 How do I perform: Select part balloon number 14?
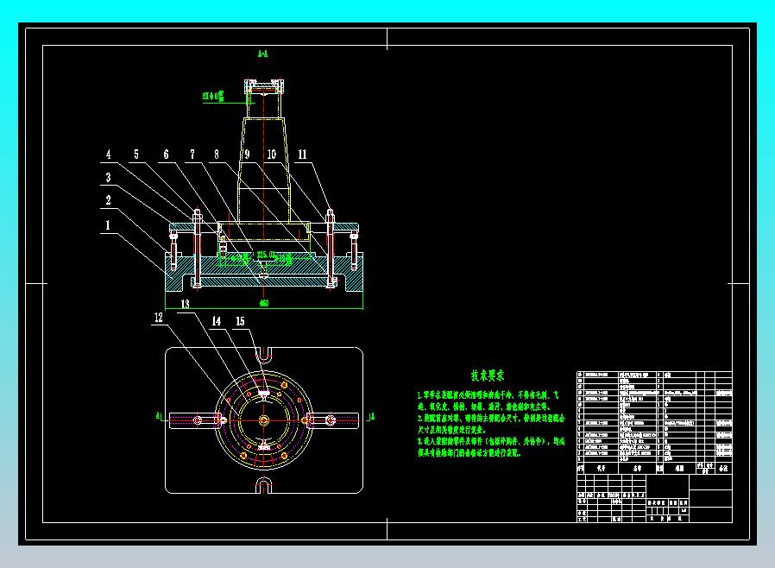[217, 321]
